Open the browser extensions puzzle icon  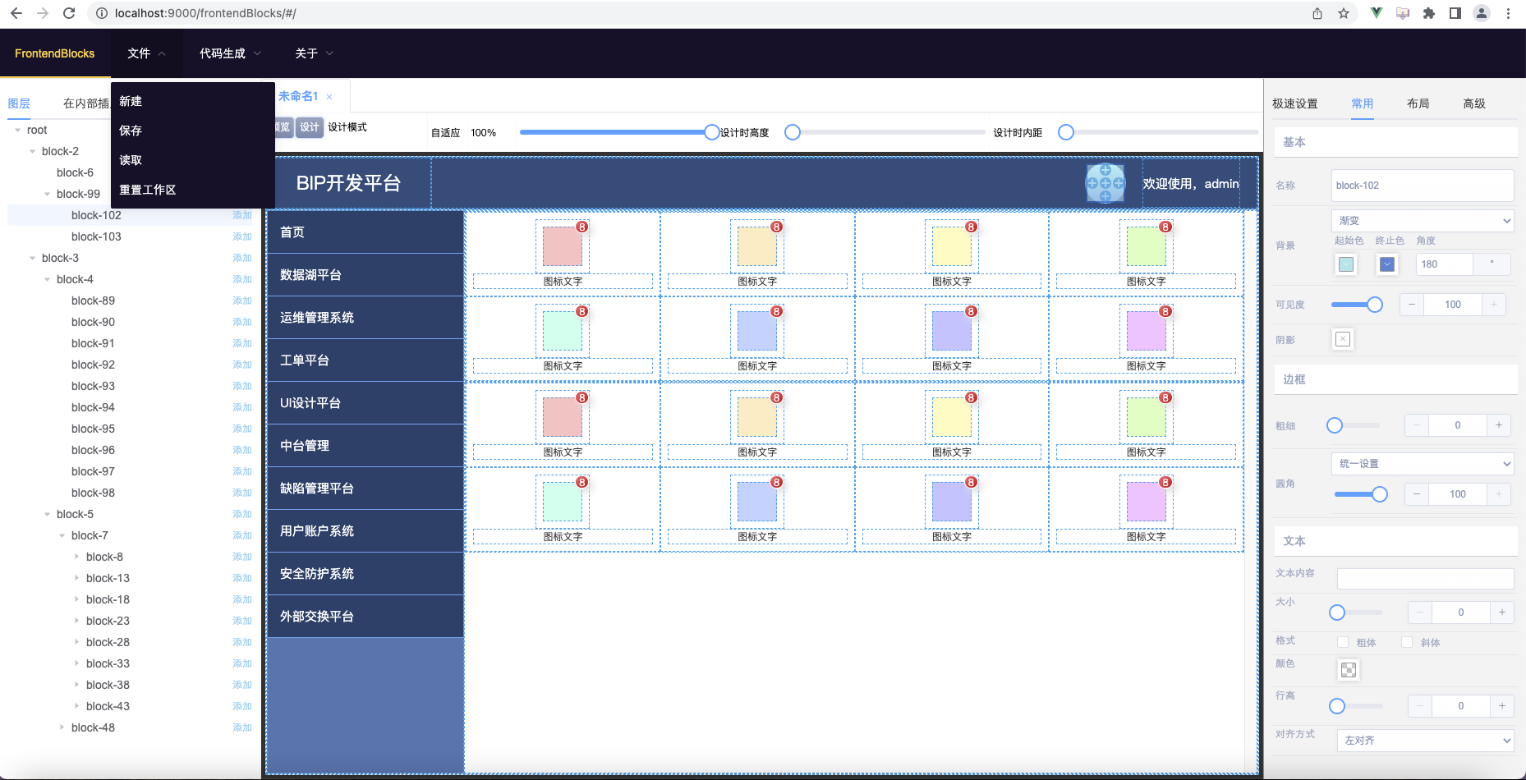(1429, 13)
